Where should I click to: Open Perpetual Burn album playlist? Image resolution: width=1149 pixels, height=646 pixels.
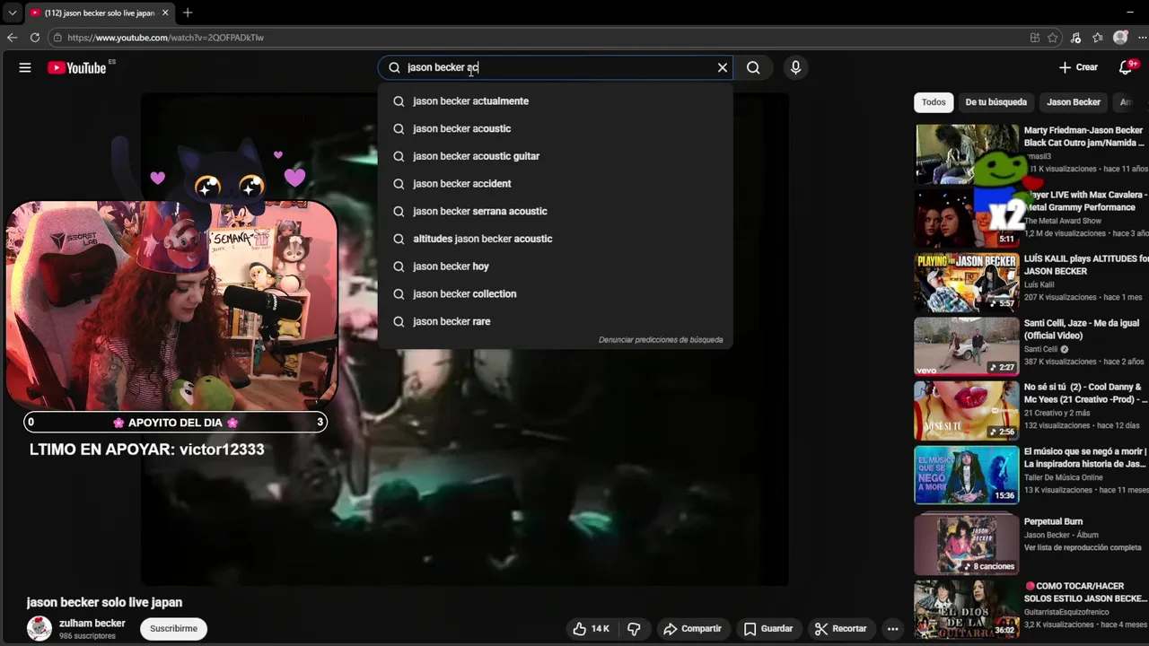tap(966, 544)
